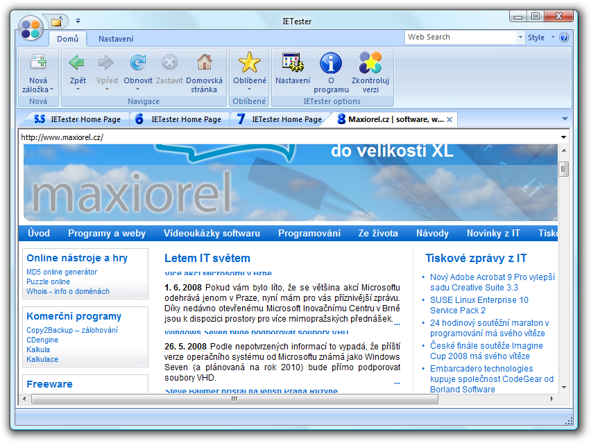Open the quick access toolbar customize arrow
The width and height of the screenshot is (591, 443).
[78, 21]
